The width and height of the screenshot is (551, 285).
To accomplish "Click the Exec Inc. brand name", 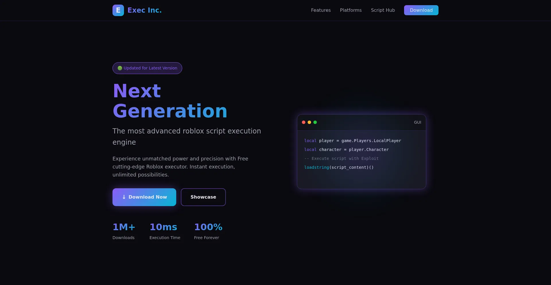I will tap(144, 10).
